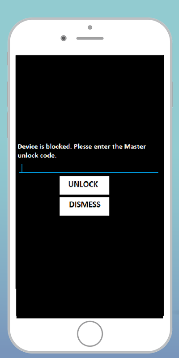Tap the DISMESS button

coord(84,206)
